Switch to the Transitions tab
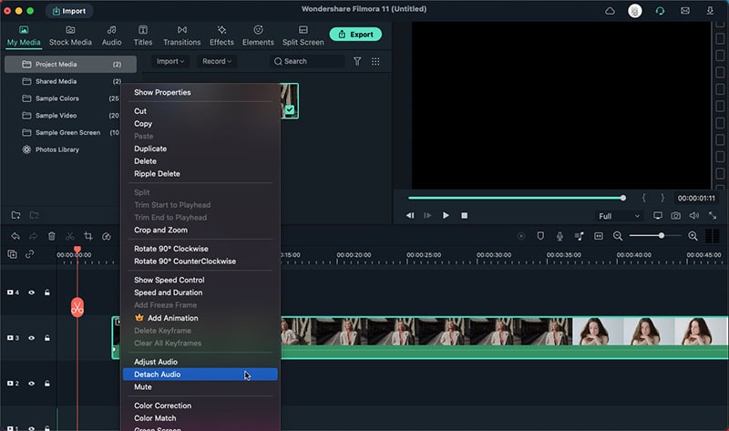 click(181, 36)
